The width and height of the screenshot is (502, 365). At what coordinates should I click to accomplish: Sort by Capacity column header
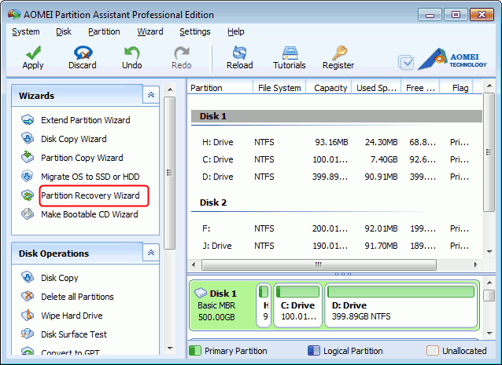coord(329,88)
